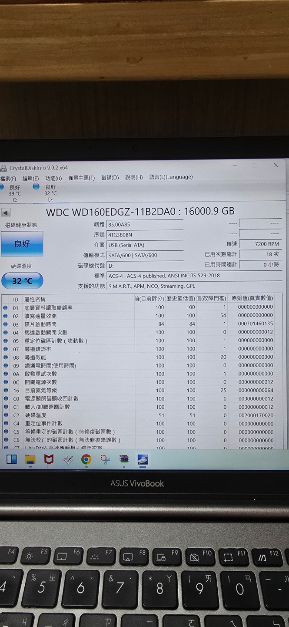Open the 功能(u) menu
289x627 pixels.
(x=53, y=178)
